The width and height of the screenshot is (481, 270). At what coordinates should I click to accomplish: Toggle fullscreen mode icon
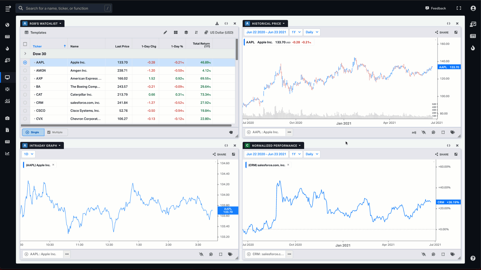click(459, 8)
